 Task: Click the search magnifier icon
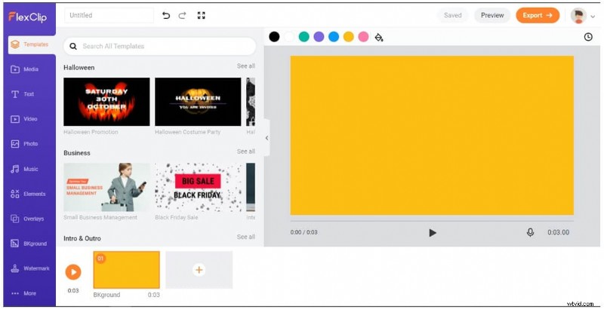73,47
